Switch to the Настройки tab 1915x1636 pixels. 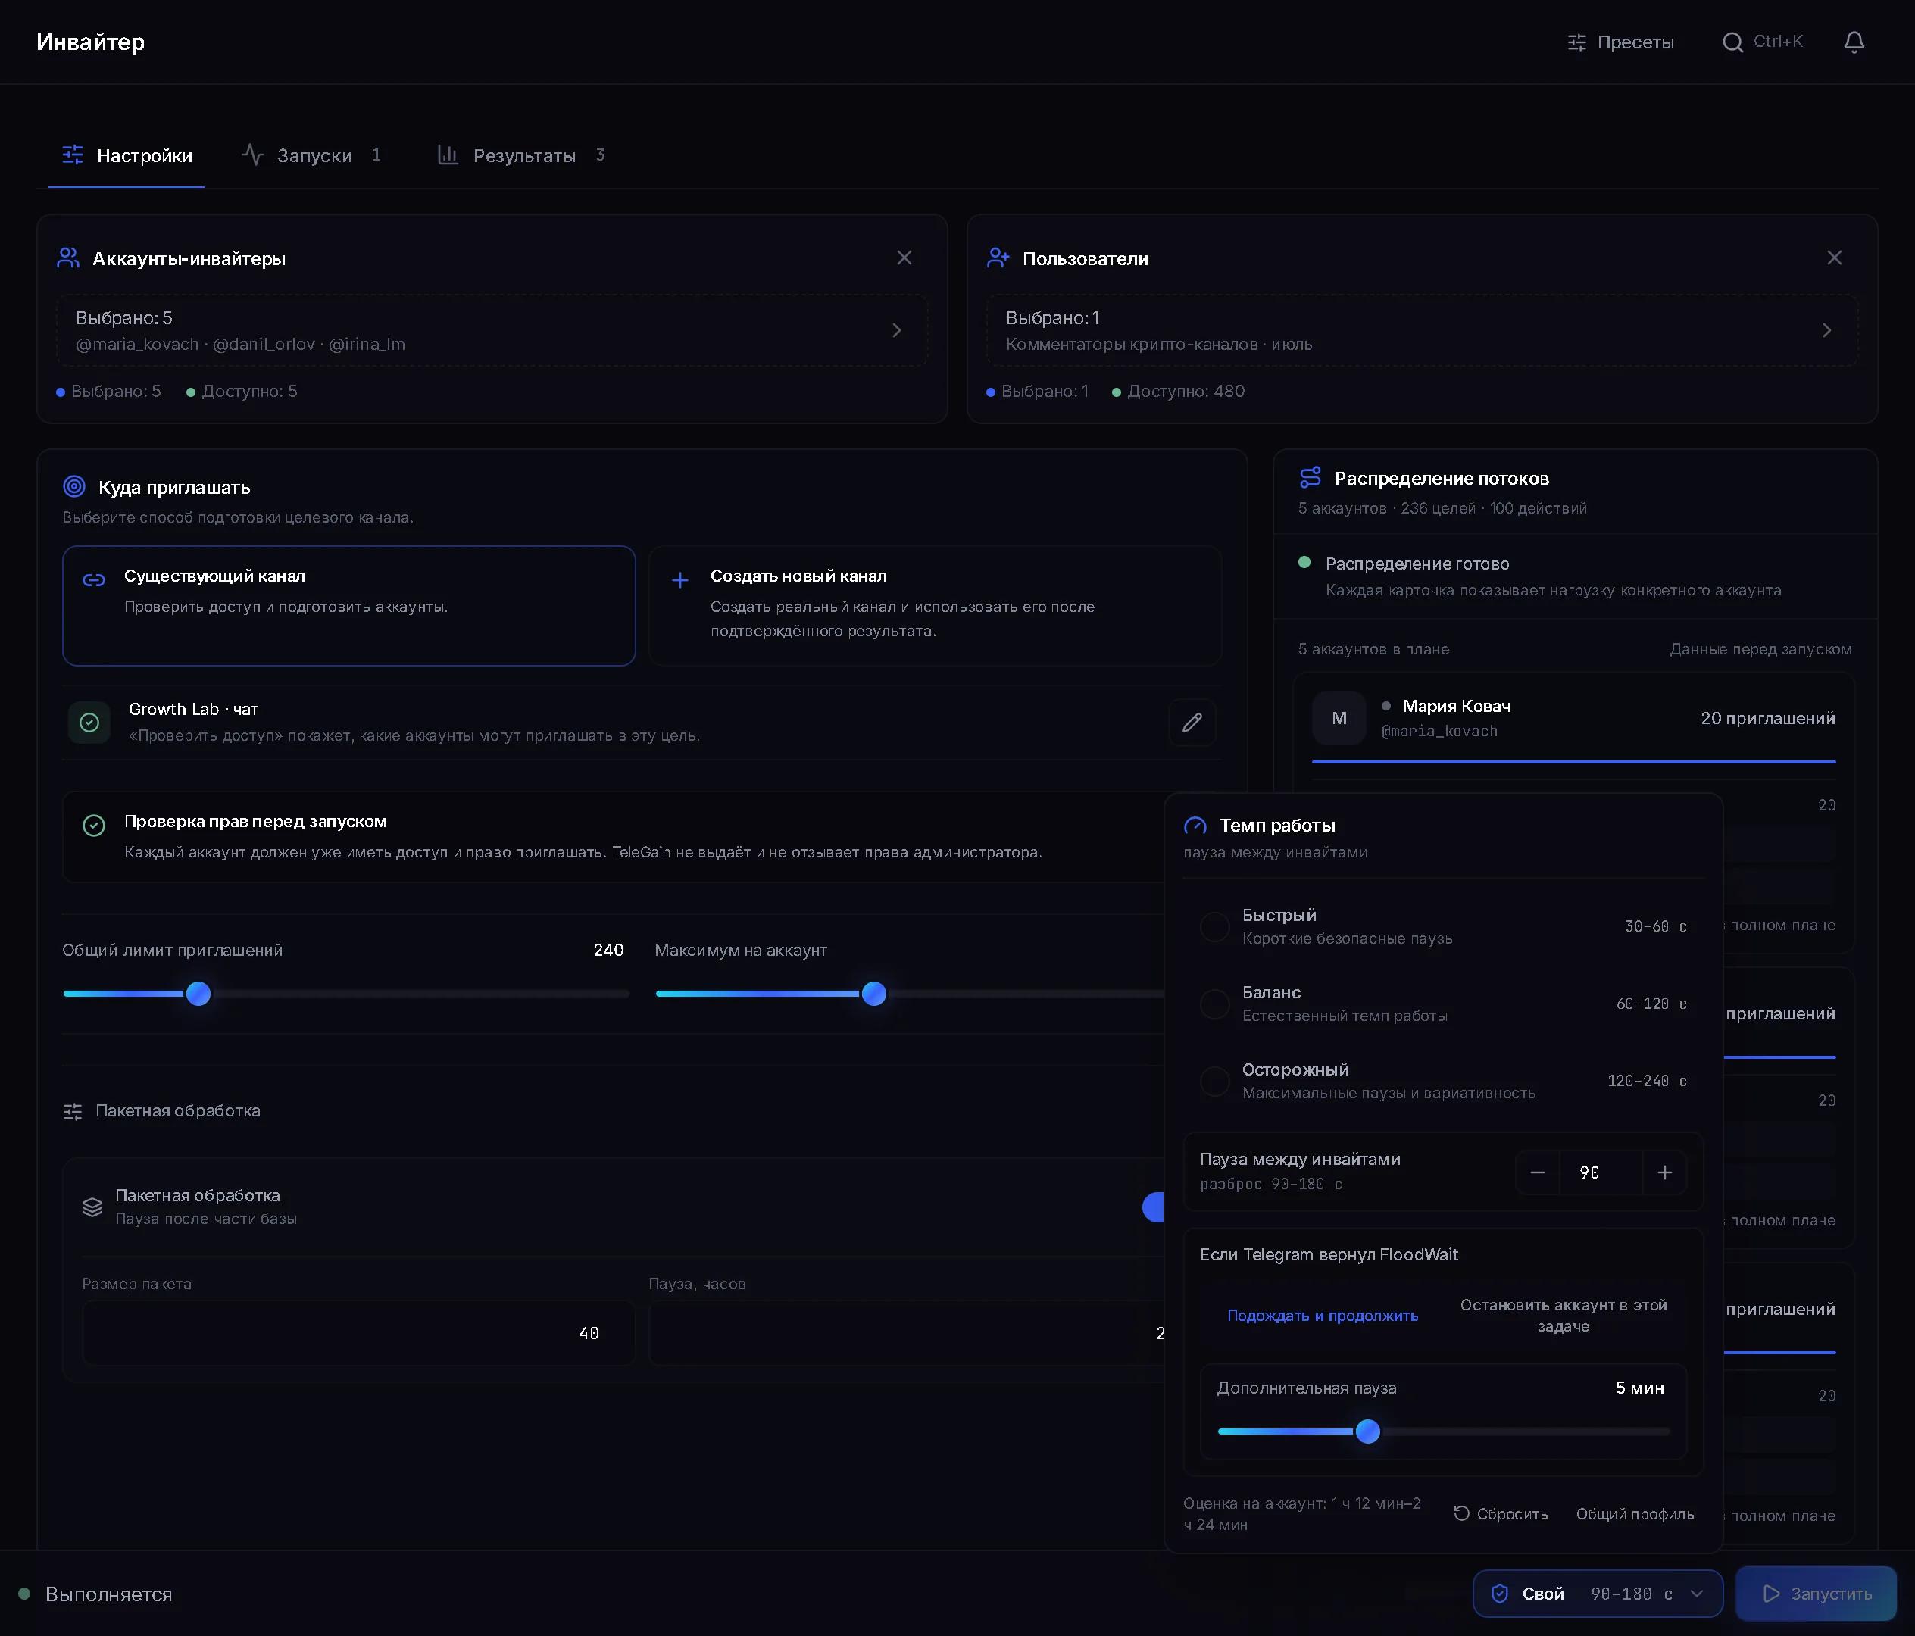point(127,155)
